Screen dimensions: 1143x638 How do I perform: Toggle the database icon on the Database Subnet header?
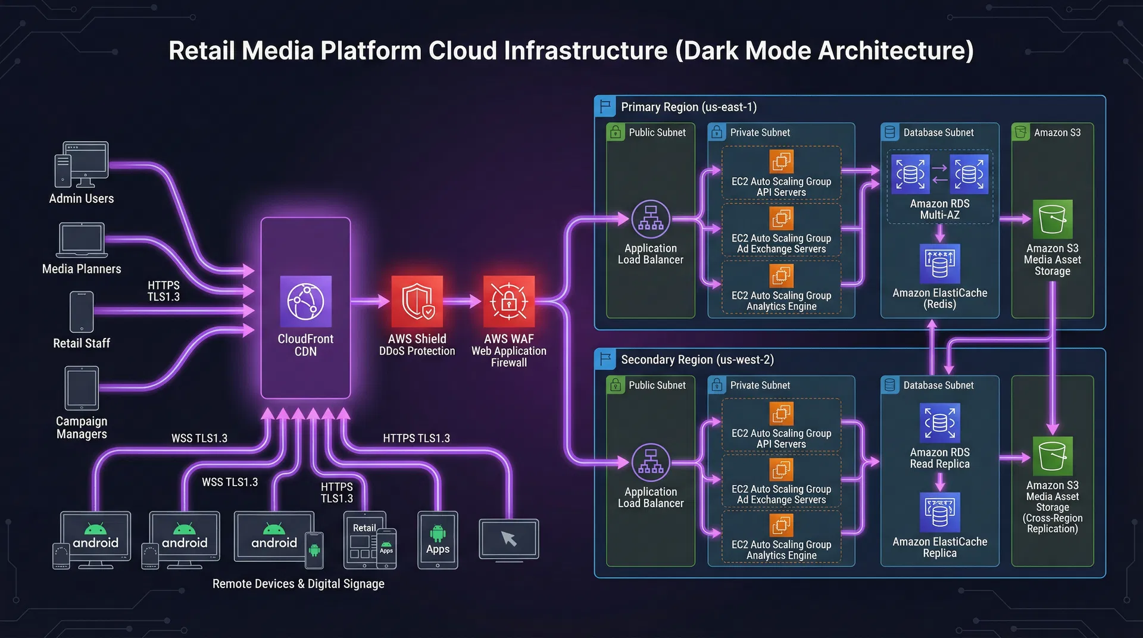click(889, 132)
